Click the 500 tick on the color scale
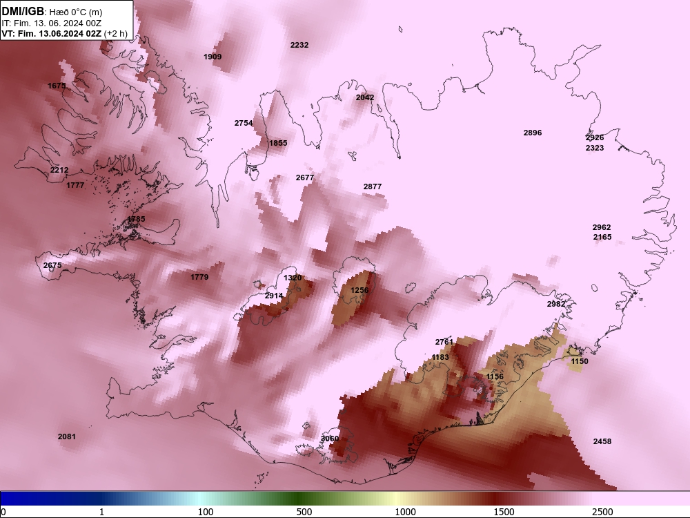This screenshot has height=518, width=690. (x=304, y=512)
